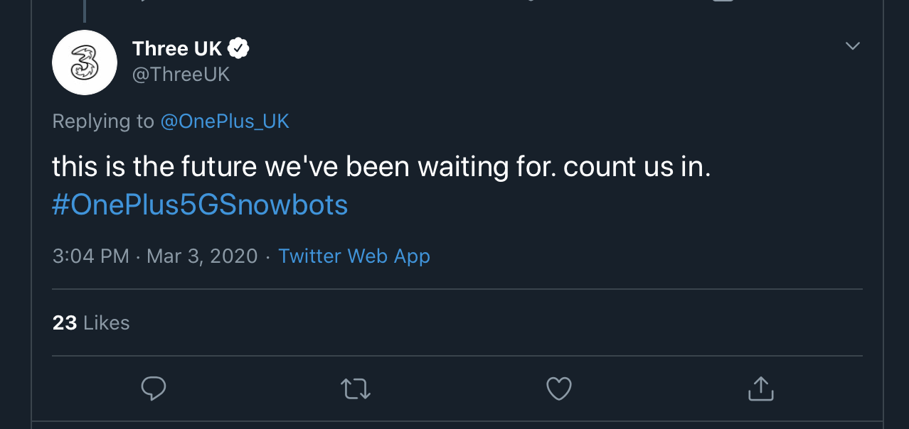Image resolution: width=909 pixels, height=429 pixels.
Task: Follow the #OnePlus5GSnowbots hashtag
Action: 200,205
